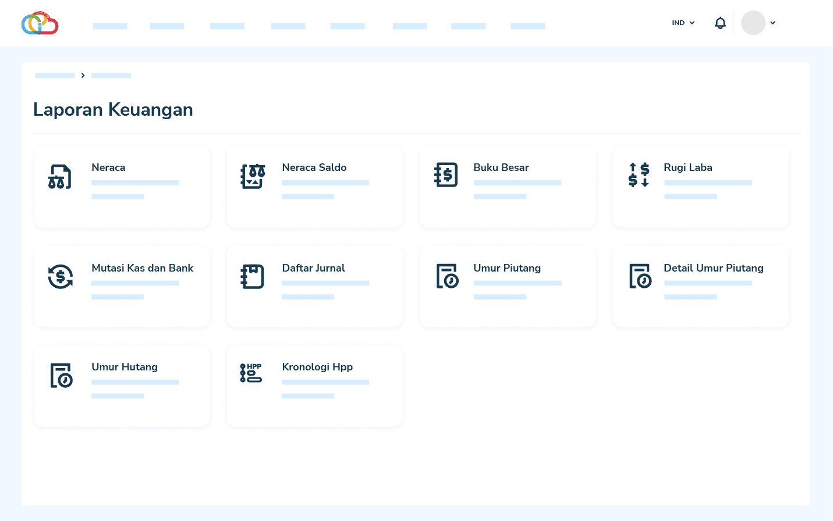Screen dimensions: 833x521
Task: Open the notification bell
Action: pos(720,23)
